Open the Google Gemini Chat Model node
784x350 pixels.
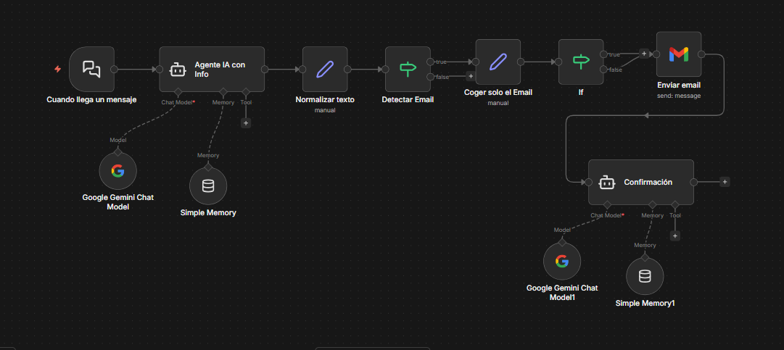[x=117, y=171]
